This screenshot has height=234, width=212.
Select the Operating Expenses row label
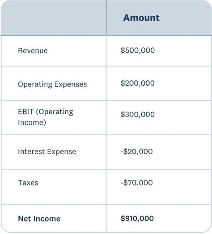point(52,84)
